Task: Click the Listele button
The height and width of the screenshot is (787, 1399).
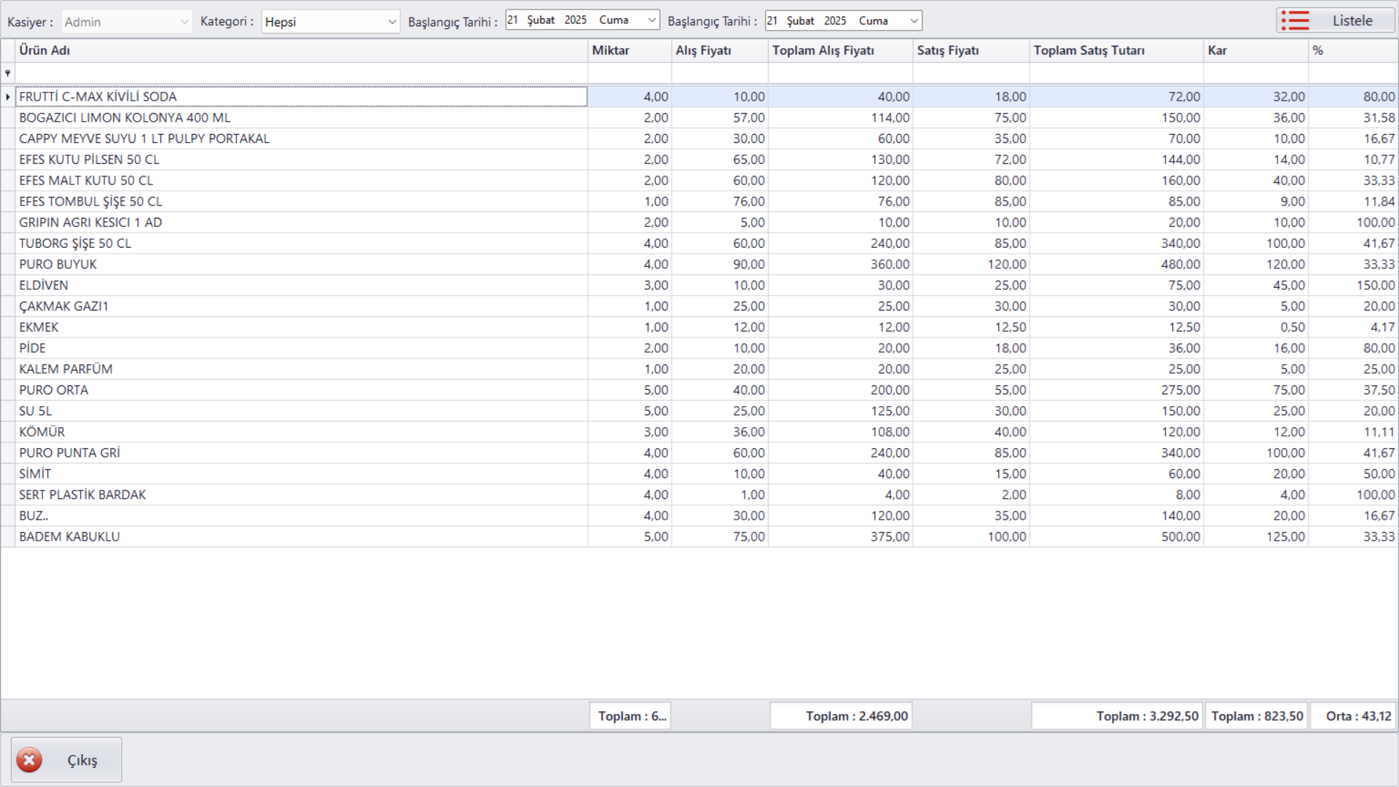Action: pos(1336,20)
